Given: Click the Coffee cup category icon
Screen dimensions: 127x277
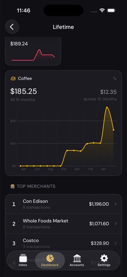Looking at the screenshot, I should click(13, 79).
